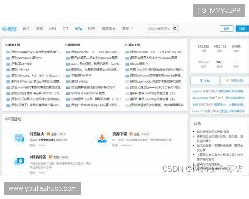
Task: Click thread icon beside hemida & WinLicense 脱壳
Action: pos(68,93)
